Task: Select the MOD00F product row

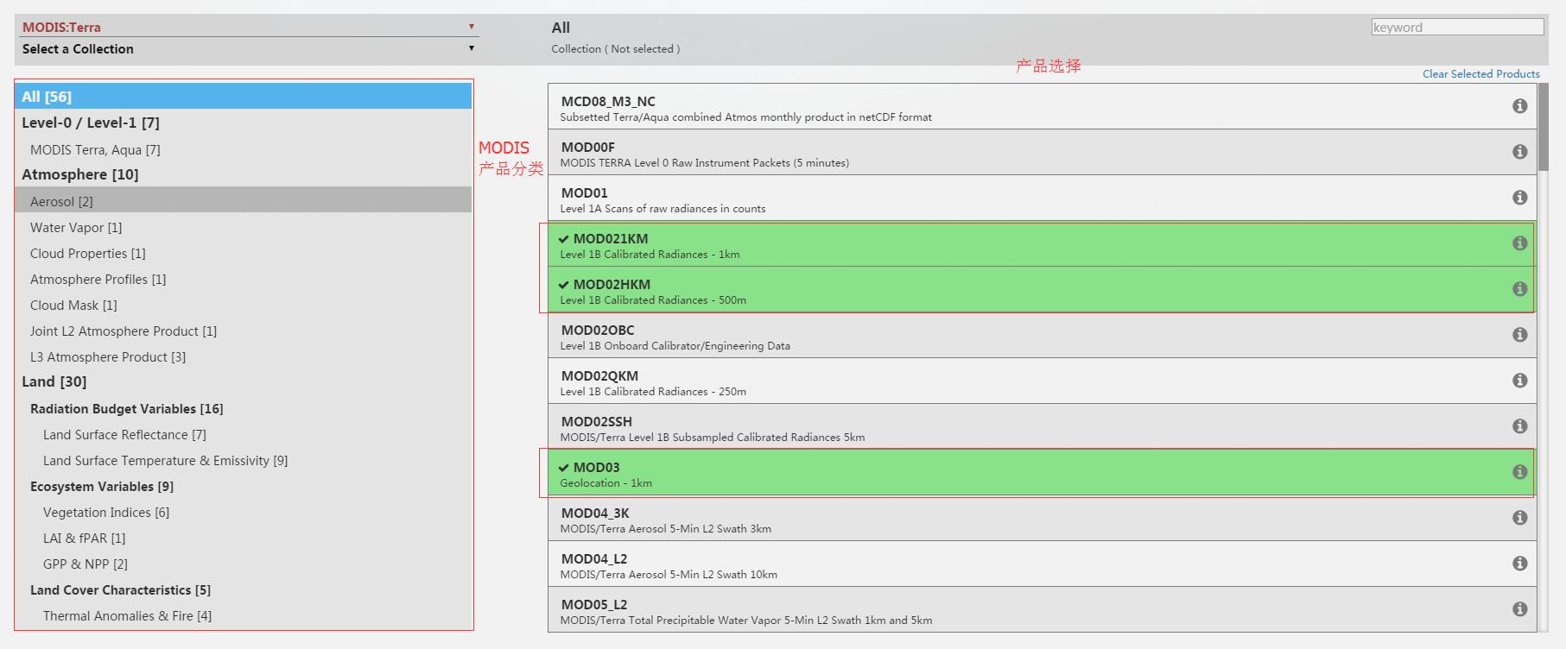Action: [1042, 153]
